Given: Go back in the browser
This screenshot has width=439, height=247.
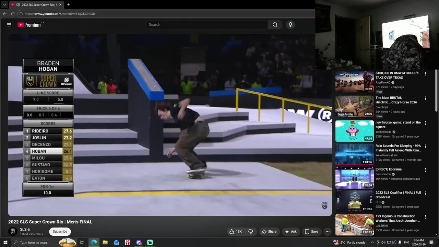Looking at the screenshot, I should pyautogui.click(x=4, y=14).
